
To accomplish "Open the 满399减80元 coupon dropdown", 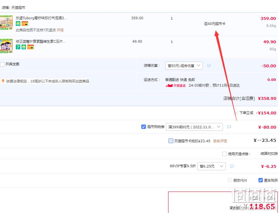I will tap(194, 127).
